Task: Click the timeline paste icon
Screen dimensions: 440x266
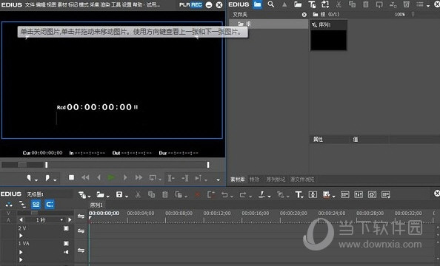Action: [165, 194]
